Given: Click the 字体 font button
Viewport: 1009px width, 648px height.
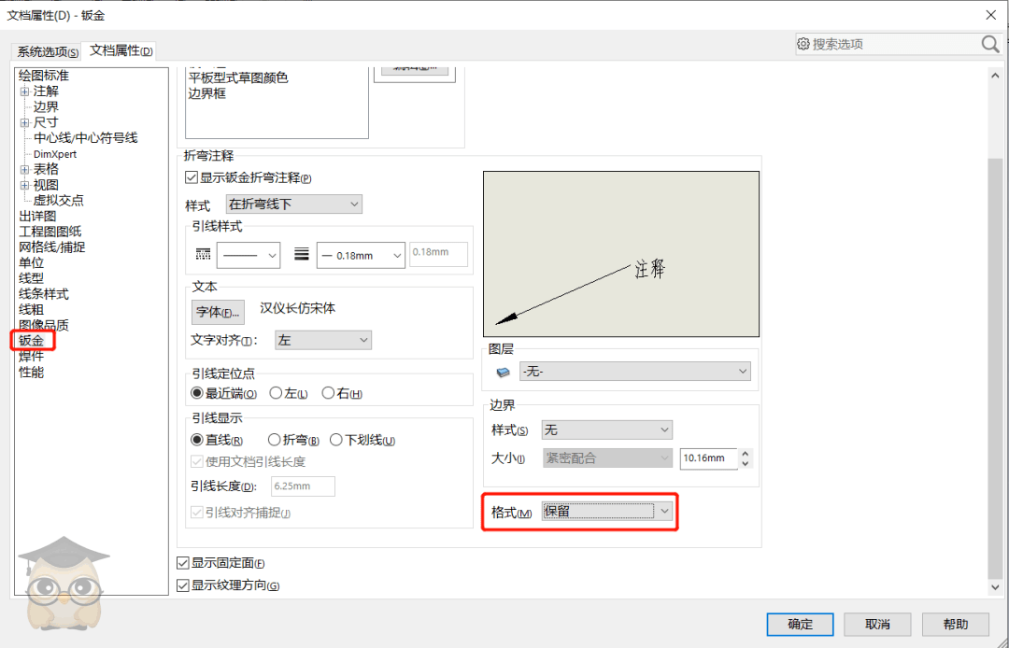Looking at the screenshot, I should point(218,312).
